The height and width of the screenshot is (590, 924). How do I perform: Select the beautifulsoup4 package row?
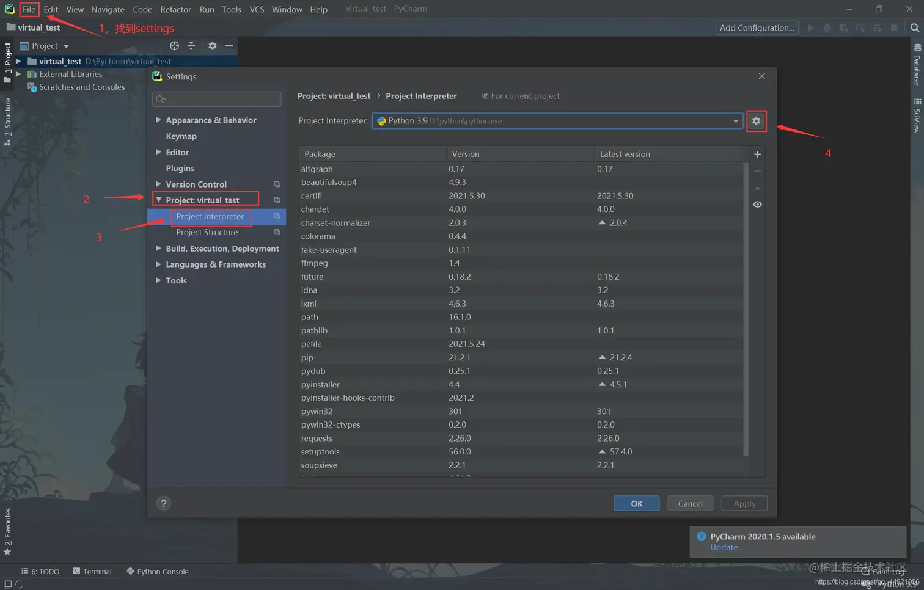(521, 182)
